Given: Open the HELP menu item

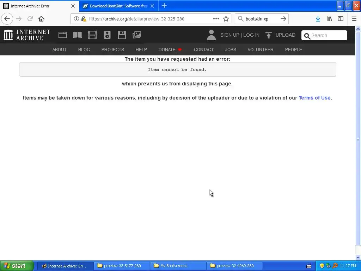Looking at the screenshot, I should 141,49.
